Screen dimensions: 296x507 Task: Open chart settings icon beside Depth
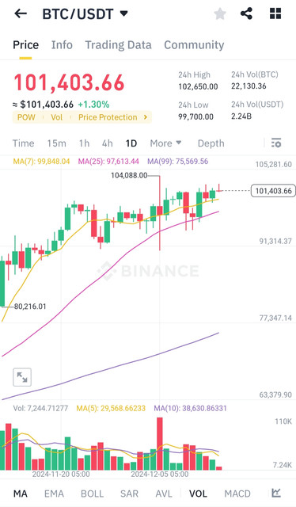point(276,143)
